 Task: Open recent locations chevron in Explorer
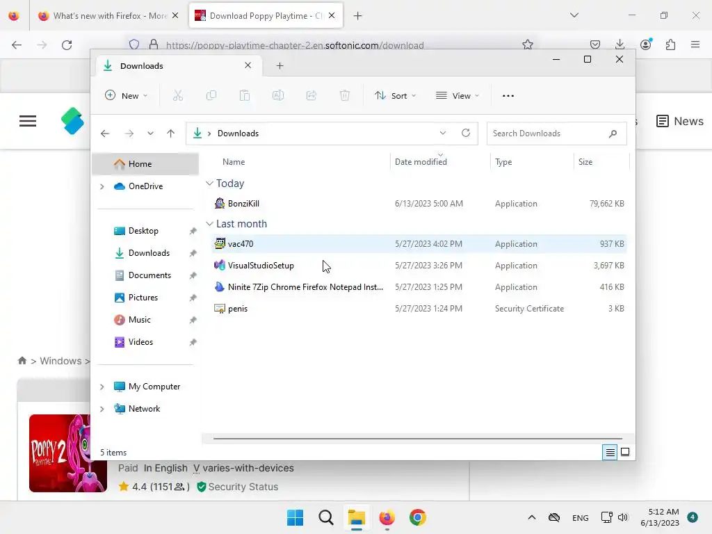[x=150, y=133]
